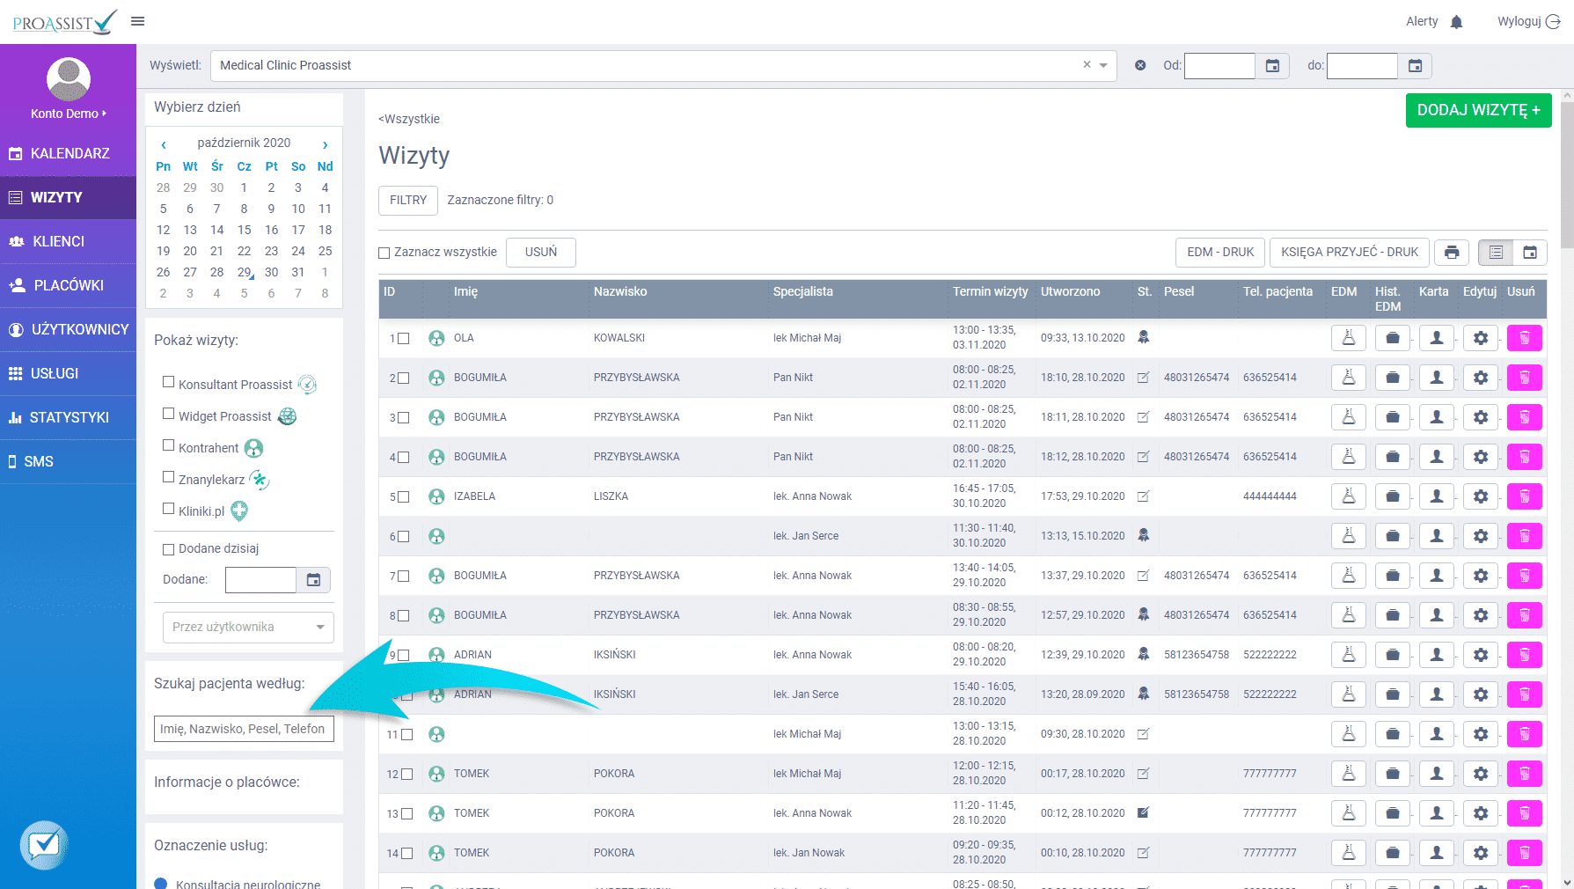This screenshot has height=889, width=1574.
Task: Check the Kontrahent filter checkbox
Action: click(169, 445)
